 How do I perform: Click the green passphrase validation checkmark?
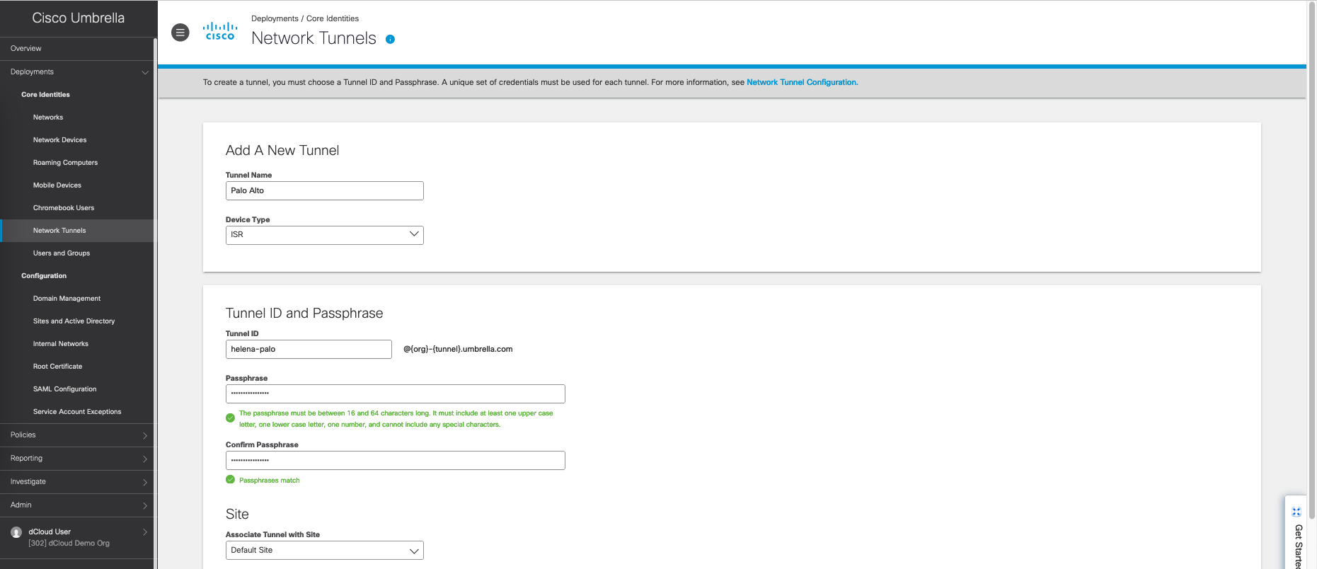pyautogui.click(x=230, y=418)
